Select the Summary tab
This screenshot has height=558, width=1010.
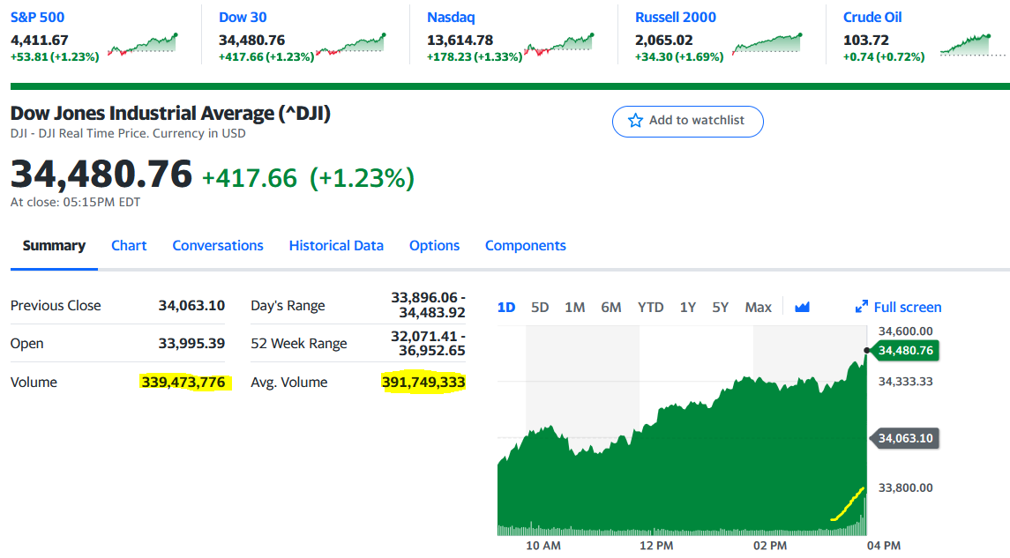tap(54, 246)
